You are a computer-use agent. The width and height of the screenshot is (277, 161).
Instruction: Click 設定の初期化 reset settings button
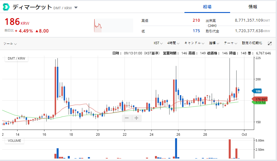[x=252, y=43]
